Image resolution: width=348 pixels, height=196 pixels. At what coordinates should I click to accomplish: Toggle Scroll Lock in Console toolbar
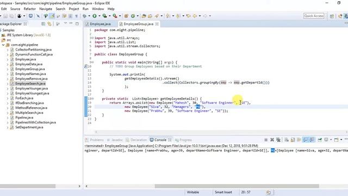pyautogui.click(x=293, y=139)
